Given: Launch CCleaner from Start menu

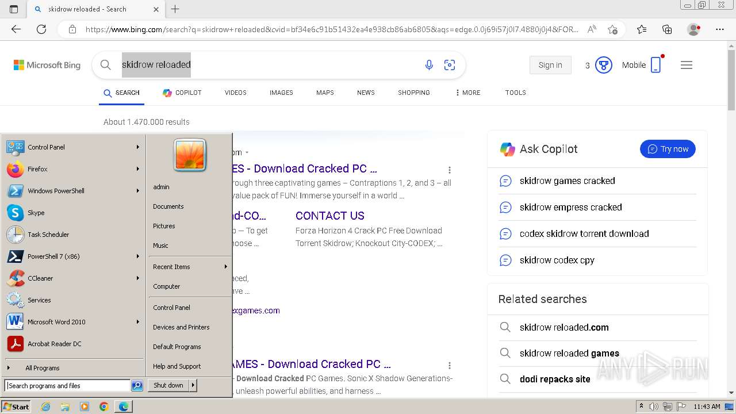Looking at the screenshot, I should click(x=73, y=278).
